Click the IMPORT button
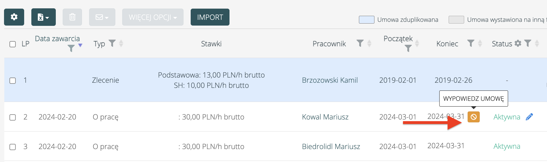The width and height of the screenshot is (547, 162). pyautogui.click(x=210, y=17)
